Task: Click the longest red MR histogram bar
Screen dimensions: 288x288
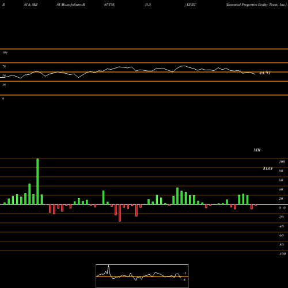Action: click(120, 213)
